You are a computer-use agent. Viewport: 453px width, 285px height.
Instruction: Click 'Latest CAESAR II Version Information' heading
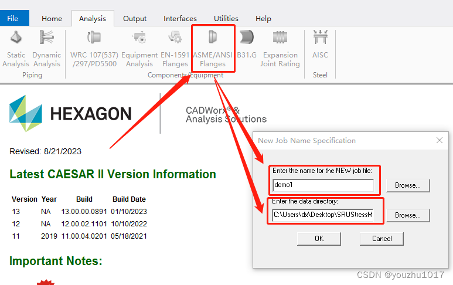pos(113,174)
